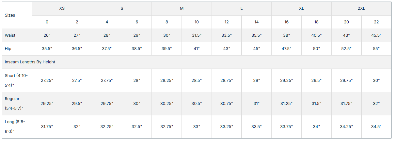Click the 47.5" hip measurement cell
Screen dimensions: 396x142
286,48
